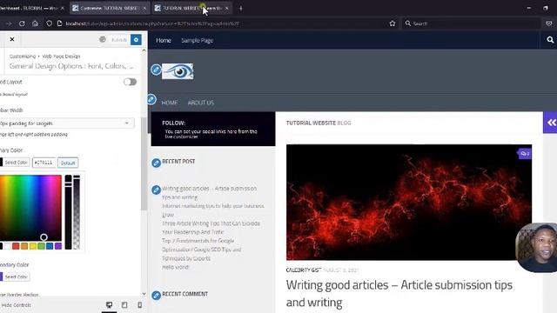Switch to mobile preview icon

pos(139,305)
